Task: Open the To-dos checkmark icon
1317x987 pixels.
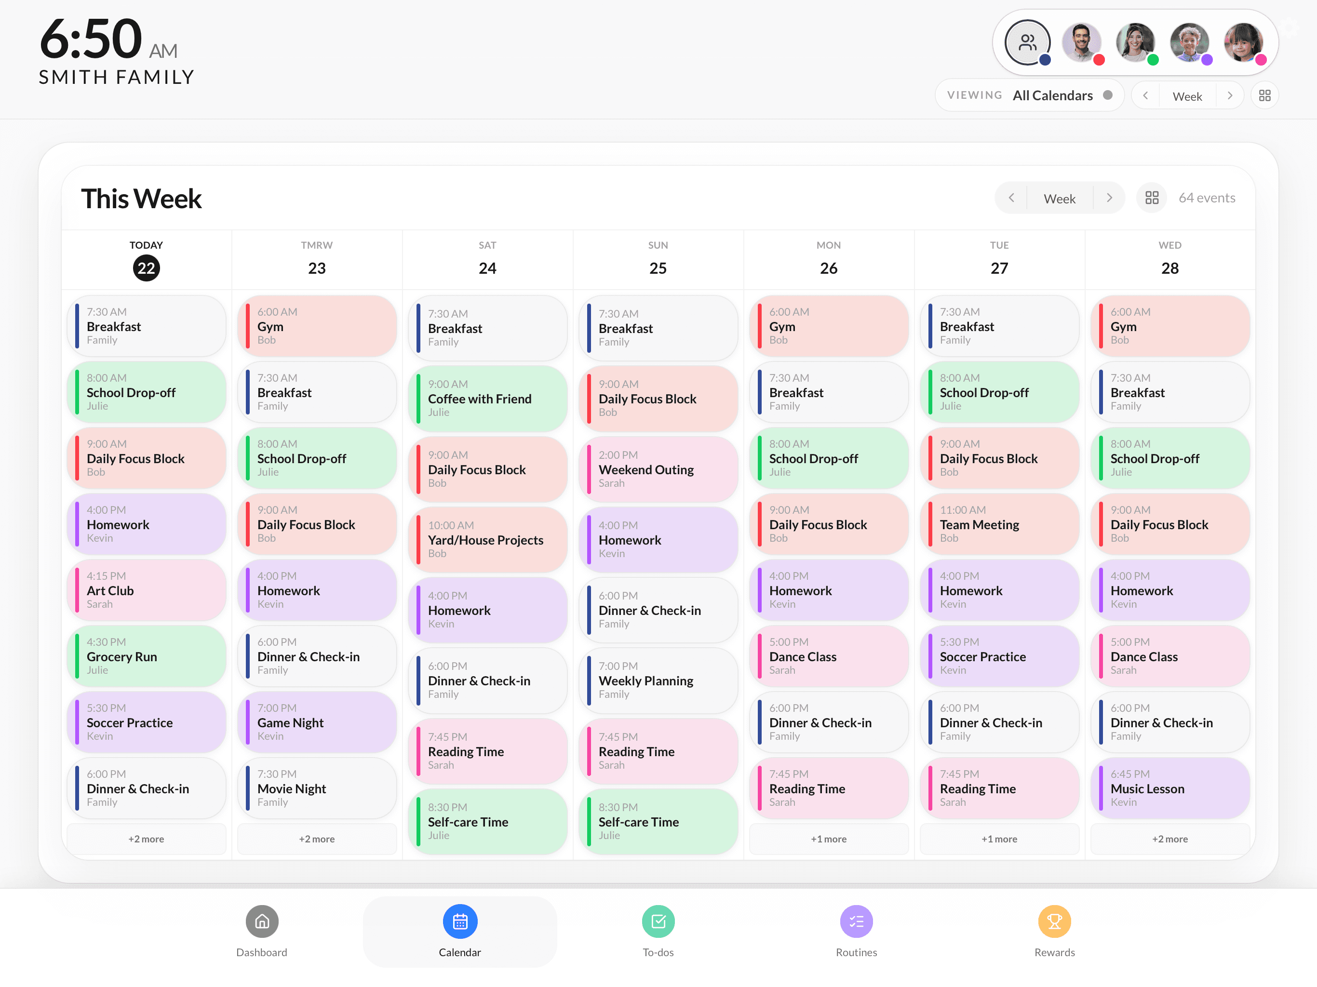Action: click(658, 921)
